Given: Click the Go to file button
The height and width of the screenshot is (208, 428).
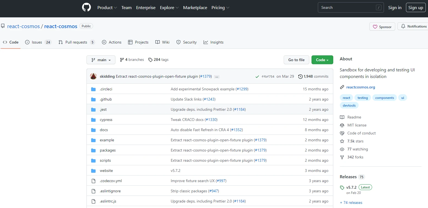Looking at the screenshot, I should pos(296,60).
